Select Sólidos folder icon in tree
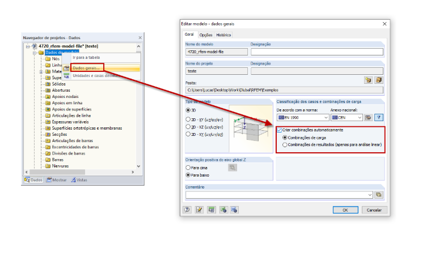This screenshot has width=431, height=257. 48,84
